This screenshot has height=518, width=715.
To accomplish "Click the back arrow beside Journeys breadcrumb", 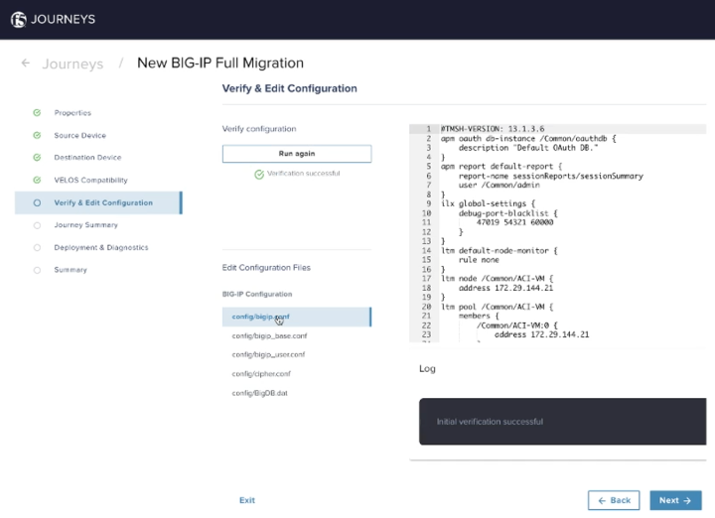I will 26,63.
